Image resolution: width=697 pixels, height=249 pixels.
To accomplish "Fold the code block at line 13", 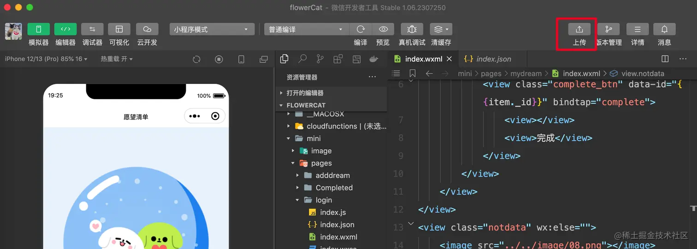I will coord(411,224).
